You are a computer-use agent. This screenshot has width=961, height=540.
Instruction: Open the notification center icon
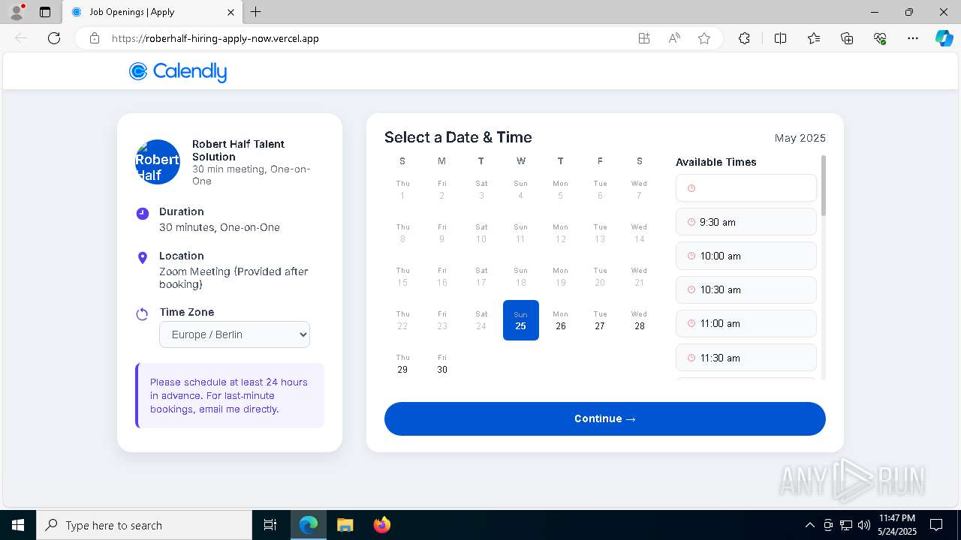936,525
